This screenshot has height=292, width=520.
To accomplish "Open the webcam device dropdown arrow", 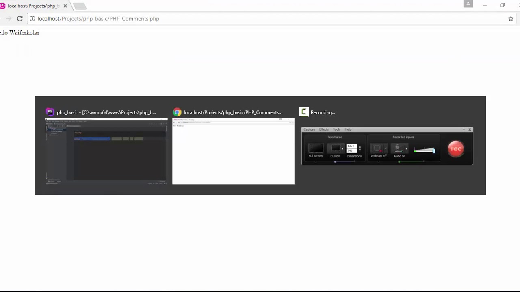I will pyautogui.click(x=386, y=148).
